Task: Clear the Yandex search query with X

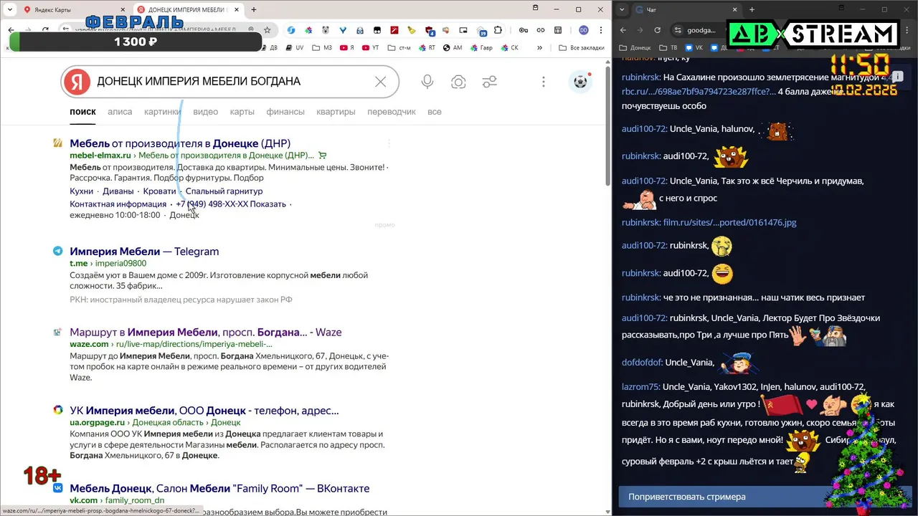Action: pos(381,82)
